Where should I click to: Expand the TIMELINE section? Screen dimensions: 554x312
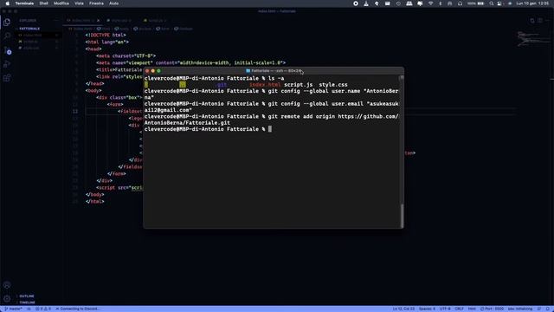(27, 302)
